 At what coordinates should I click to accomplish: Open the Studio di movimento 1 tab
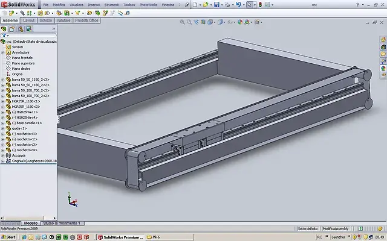pyautogui.click(x=62, y=223)
